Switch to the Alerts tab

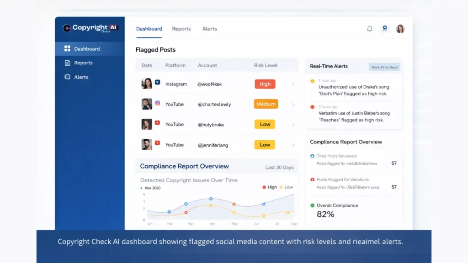(210, 28)
